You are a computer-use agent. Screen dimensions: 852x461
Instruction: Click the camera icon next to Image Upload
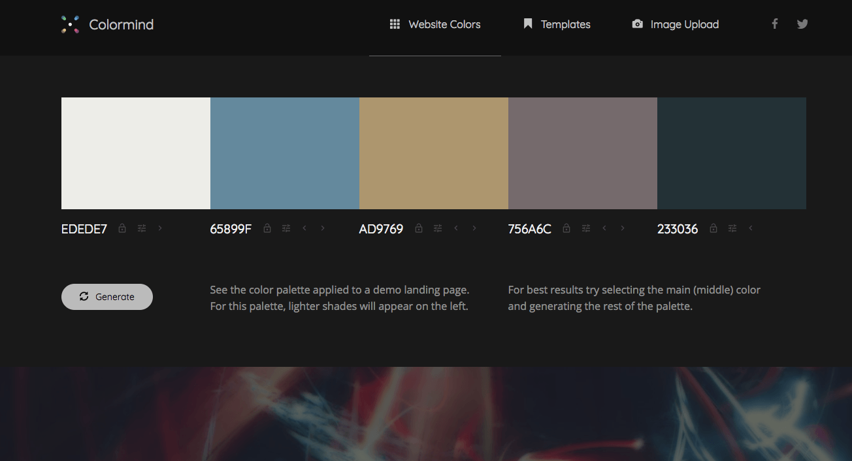tap(637, 24)
